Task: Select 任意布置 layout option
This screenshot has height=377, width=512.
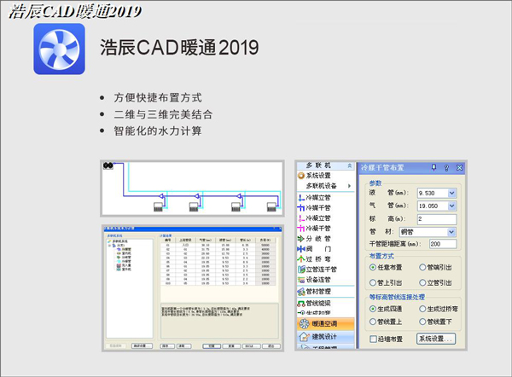Action: (386, 267)
